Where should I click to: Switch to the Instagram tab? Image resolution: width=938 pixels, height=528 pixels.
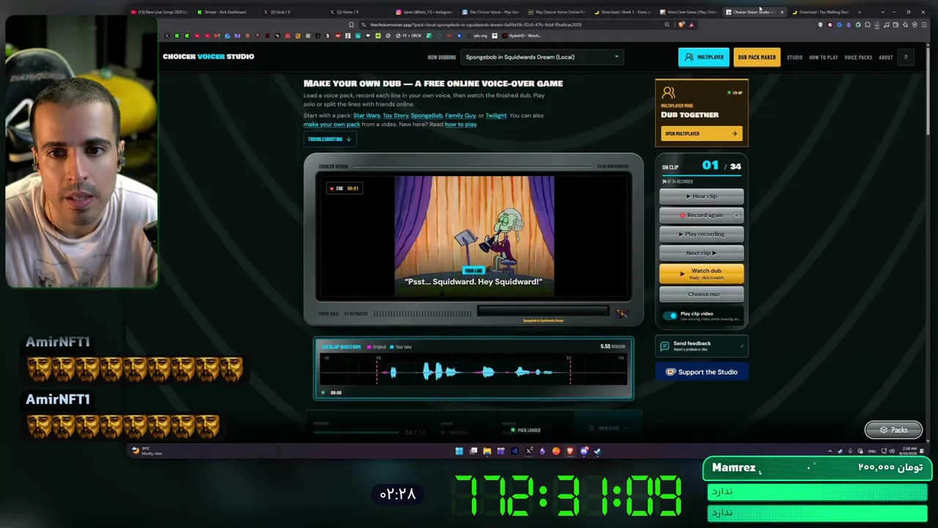[424, 12]
